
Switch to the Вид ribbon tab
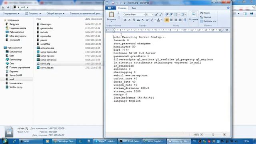pyautogui.click(x=134, y=8)
